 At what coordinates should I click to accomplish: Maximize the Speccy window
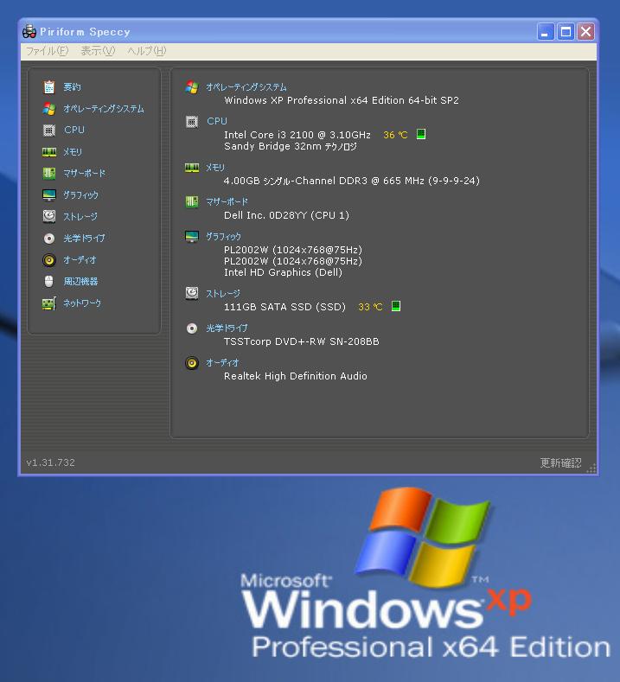pyautogui.click(x=566, y=32)
